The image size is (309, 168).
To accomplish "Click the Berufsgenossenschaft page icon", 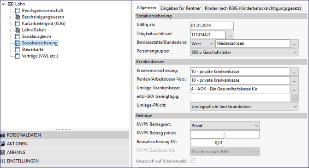I will 18,11.
